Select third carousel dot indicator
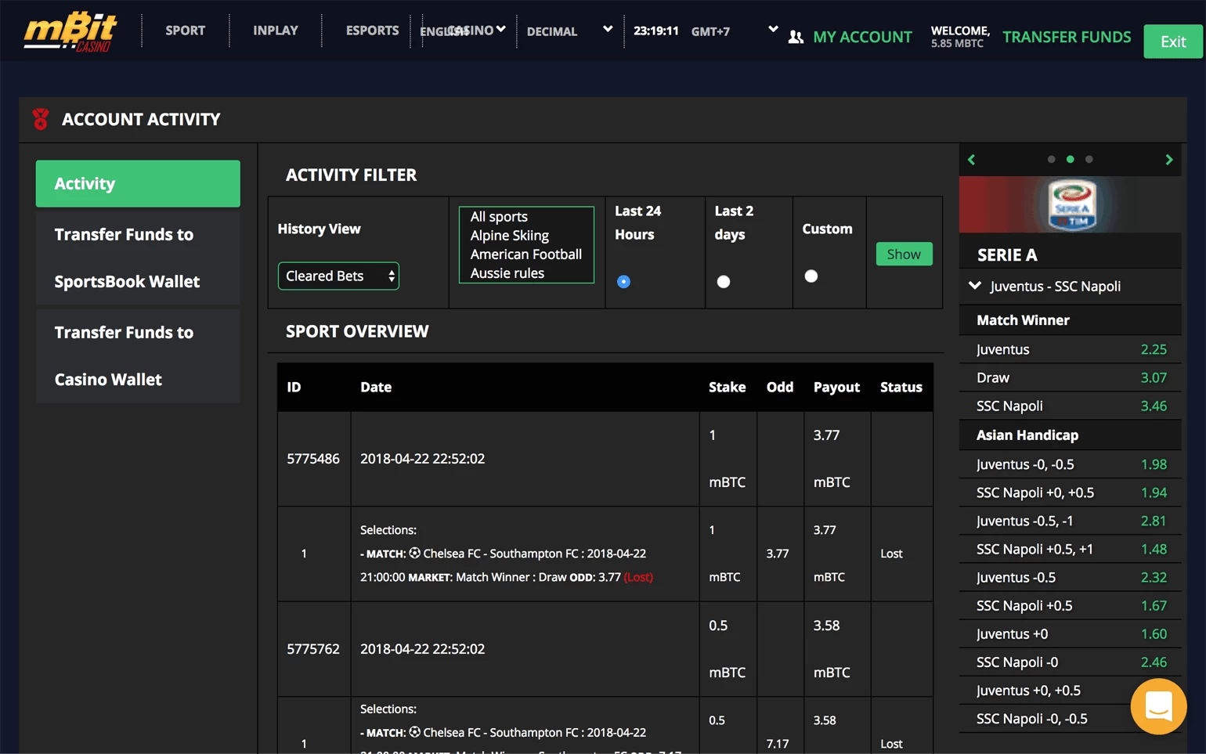This screenshot has height=754, width=1206. coord(1089,159)
